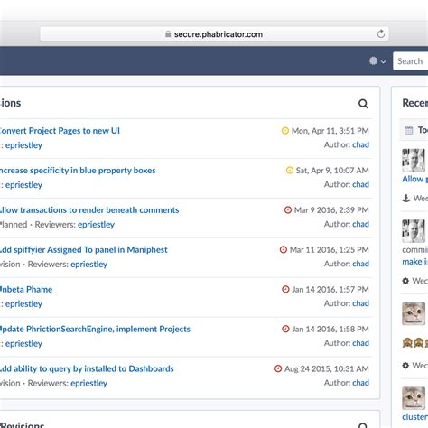Click reviewer epriestley under Update PhrictionSearchEngine
Image resolution: width=428 pixels, height=428 pixels.
click(23, 344)
